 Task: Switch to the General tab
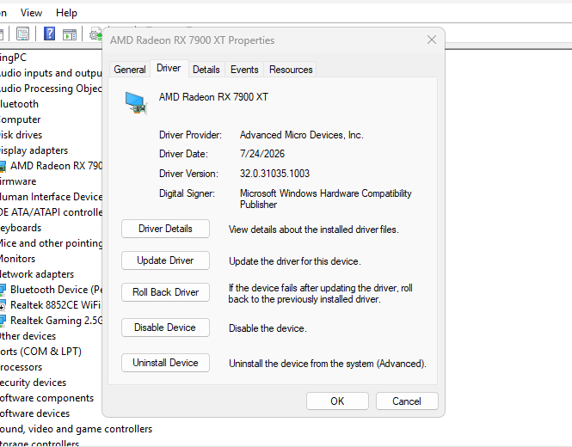point(130,70)
